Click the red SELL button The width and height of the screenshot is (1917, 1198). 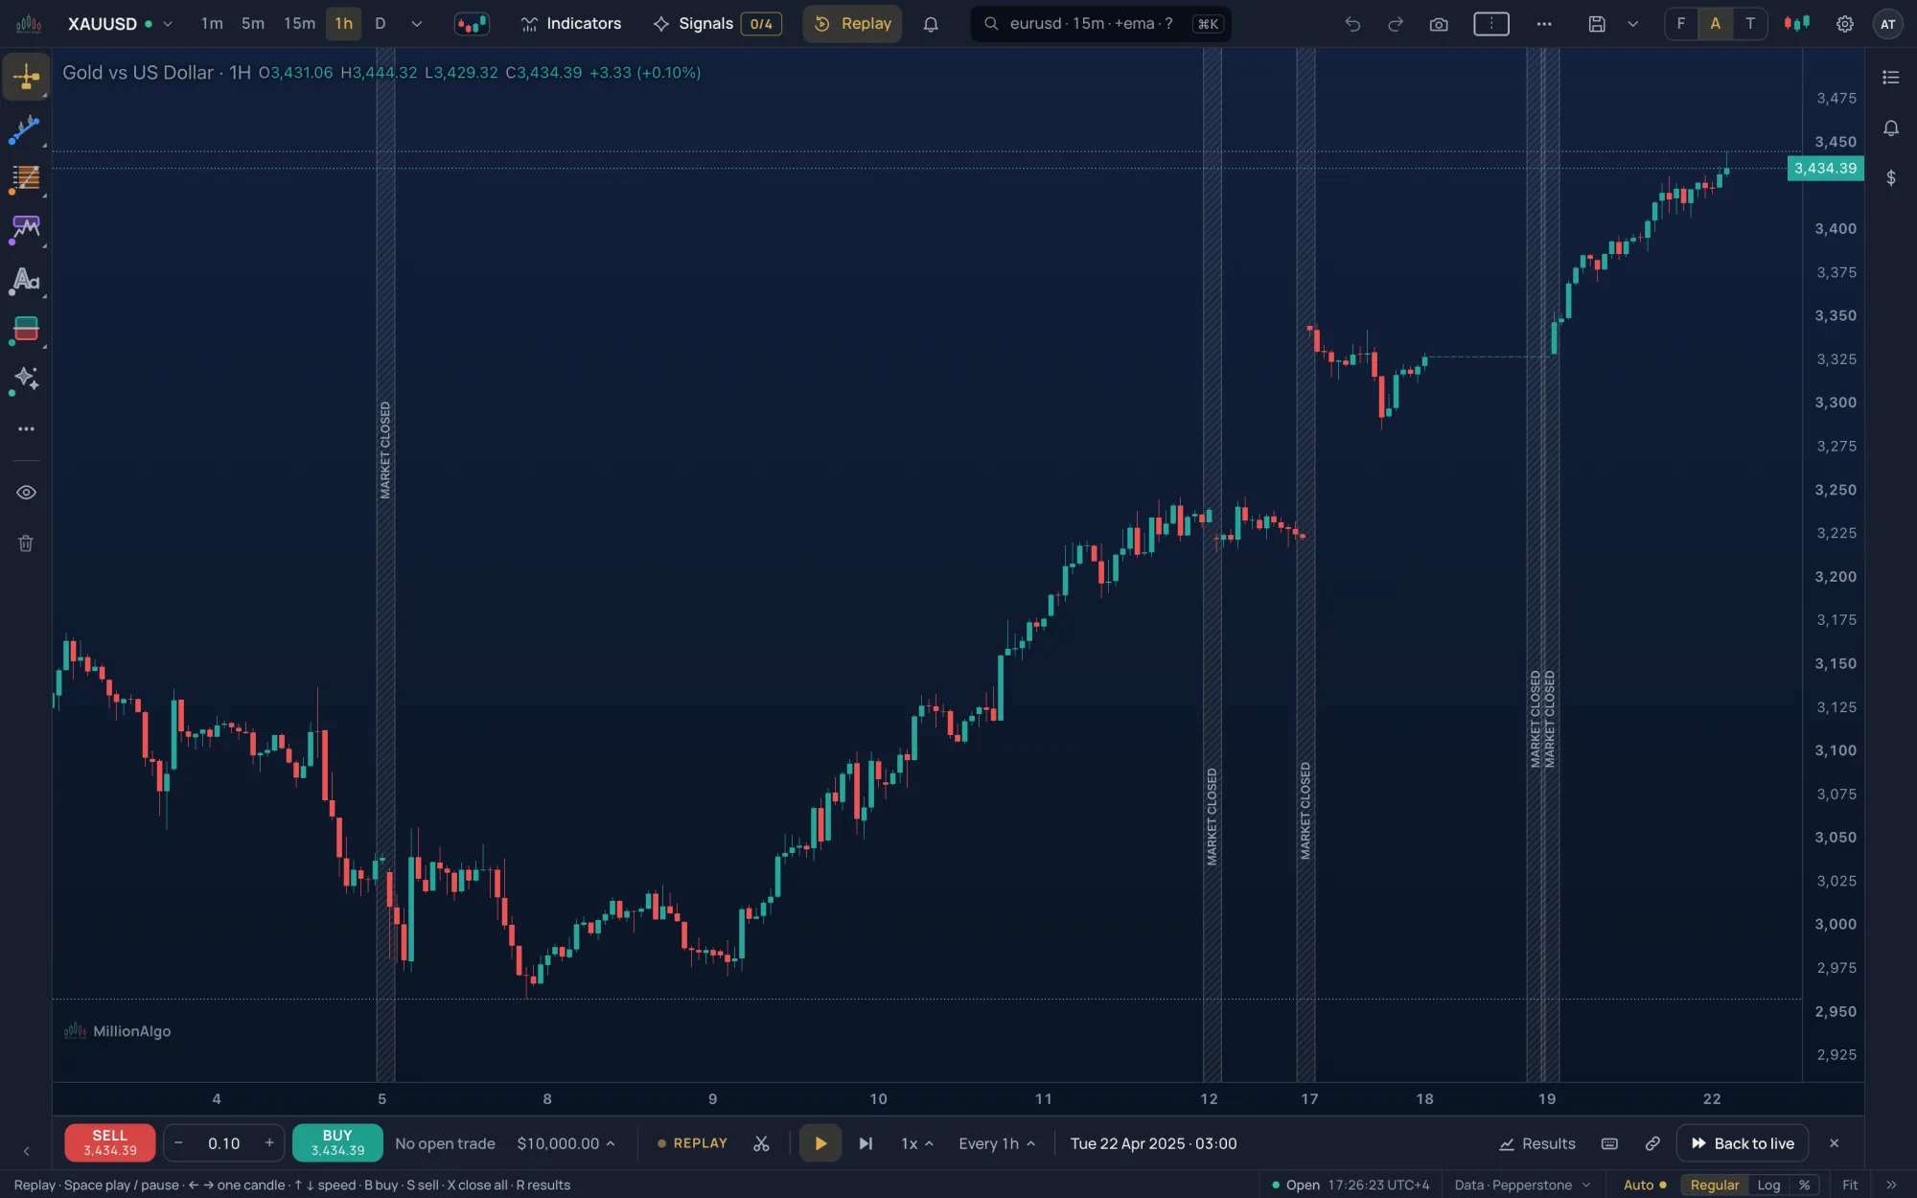(x=109, y=1142)
